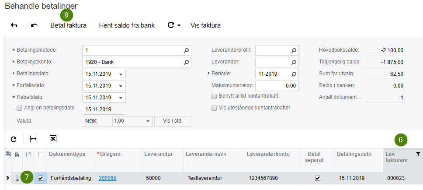The height and width of the screenshot is (190, 423).
Task: Enable the Angi en betalingsdato checkbox
Action: click(x=19, y=108)
